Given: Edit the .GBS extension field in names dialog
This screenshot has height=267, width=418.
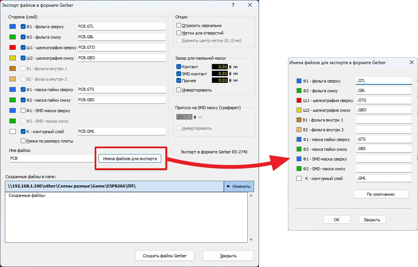Looking at the screenshot, I should 384,149.
